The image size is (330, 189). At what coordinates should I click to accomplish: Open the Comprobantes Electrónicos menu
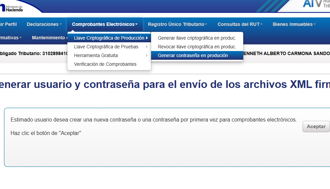[x=105, y=24]
